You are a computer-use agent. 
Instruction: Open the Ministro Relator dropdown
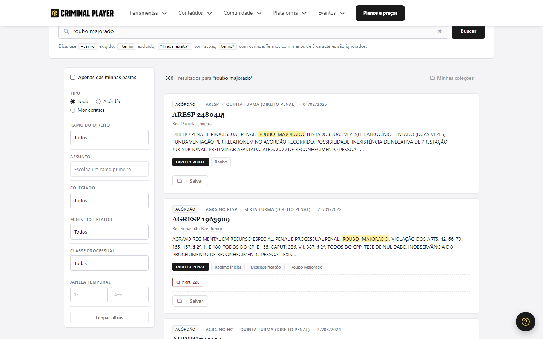pyautogui.click(x=109, y=232)
